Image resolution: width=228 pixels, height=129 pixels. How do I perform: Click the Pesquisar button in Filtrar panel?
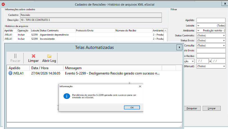[192, 108]
